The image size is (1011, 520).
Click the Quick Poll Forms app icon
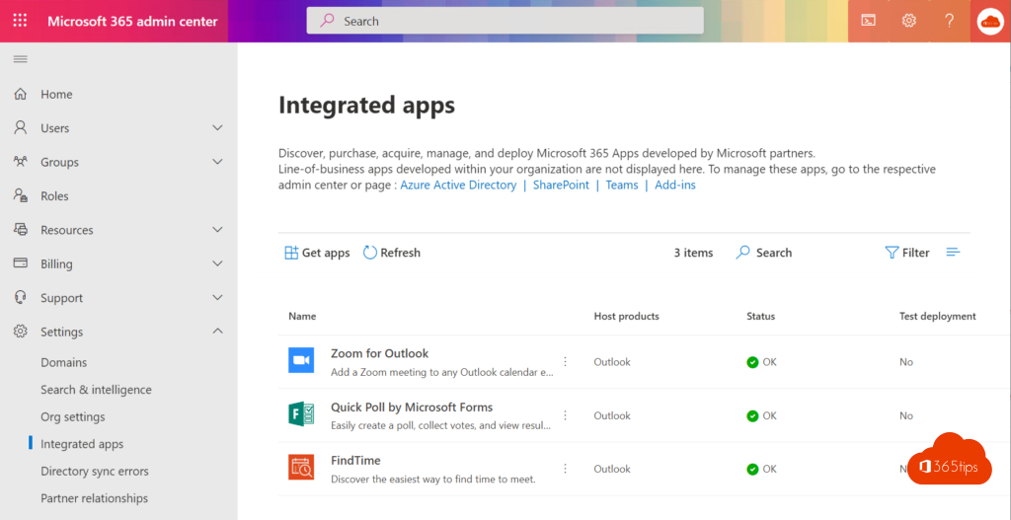point(301,413)
